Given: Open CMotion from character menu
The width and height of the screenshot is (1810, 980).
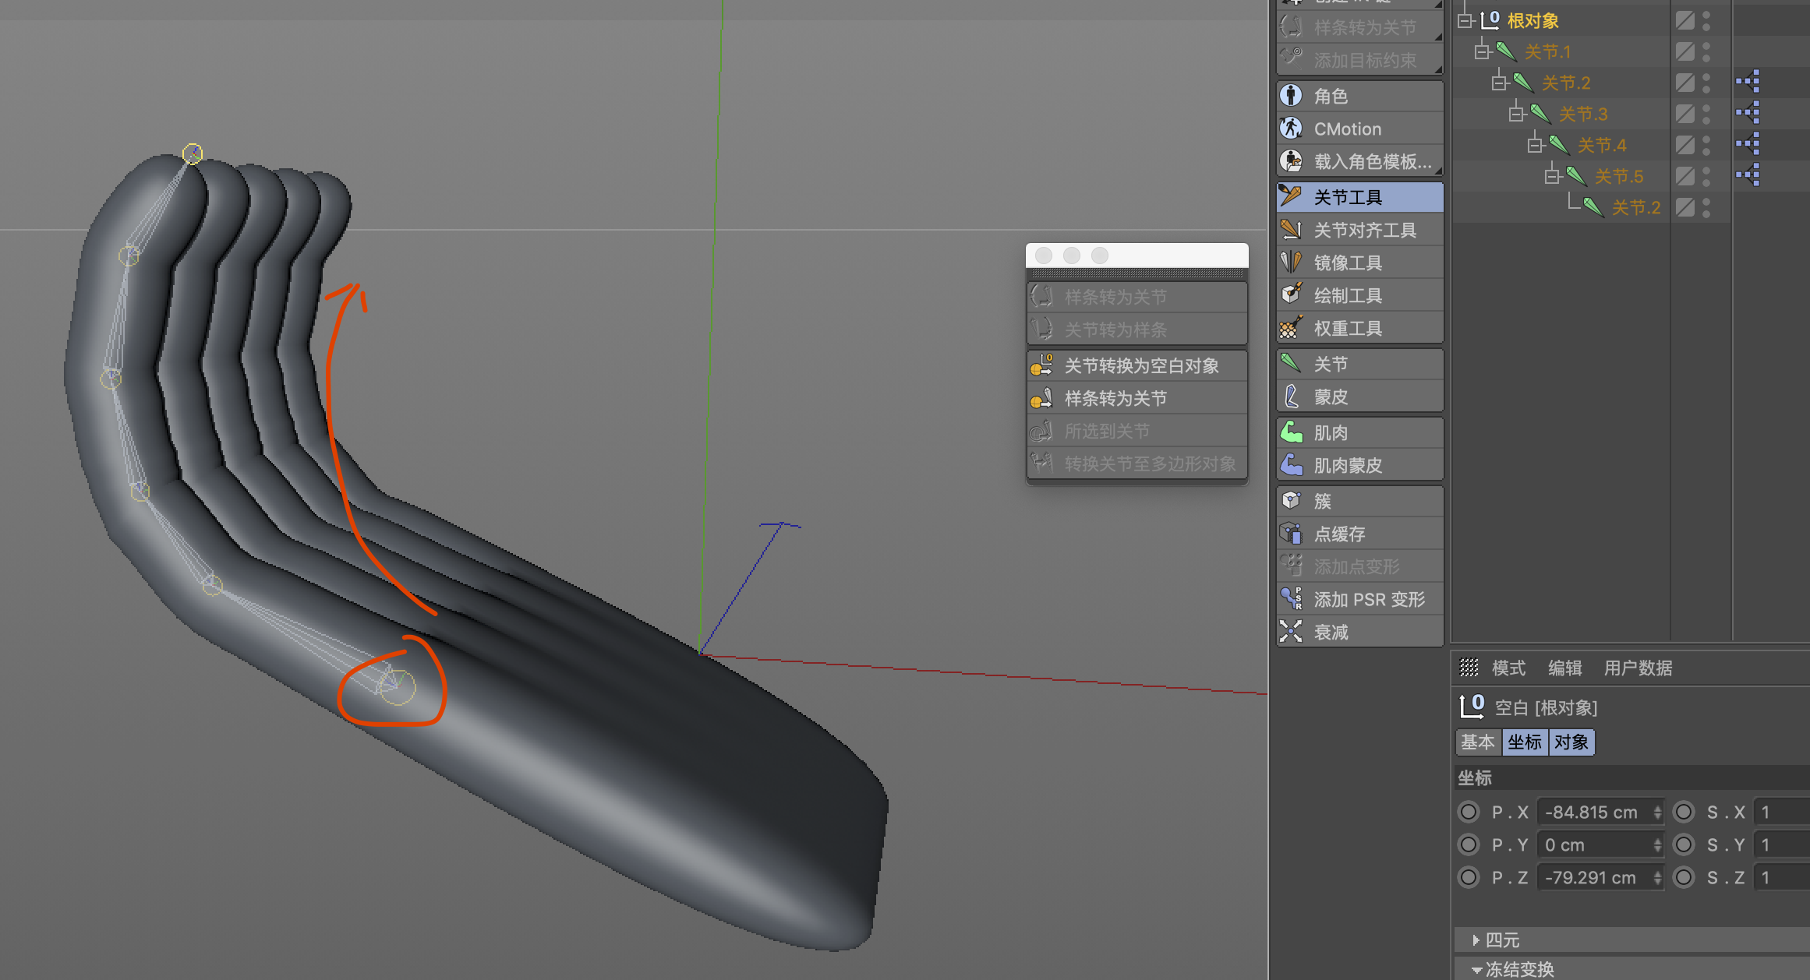Looking at the screenshot, I should pos(1347,129).
